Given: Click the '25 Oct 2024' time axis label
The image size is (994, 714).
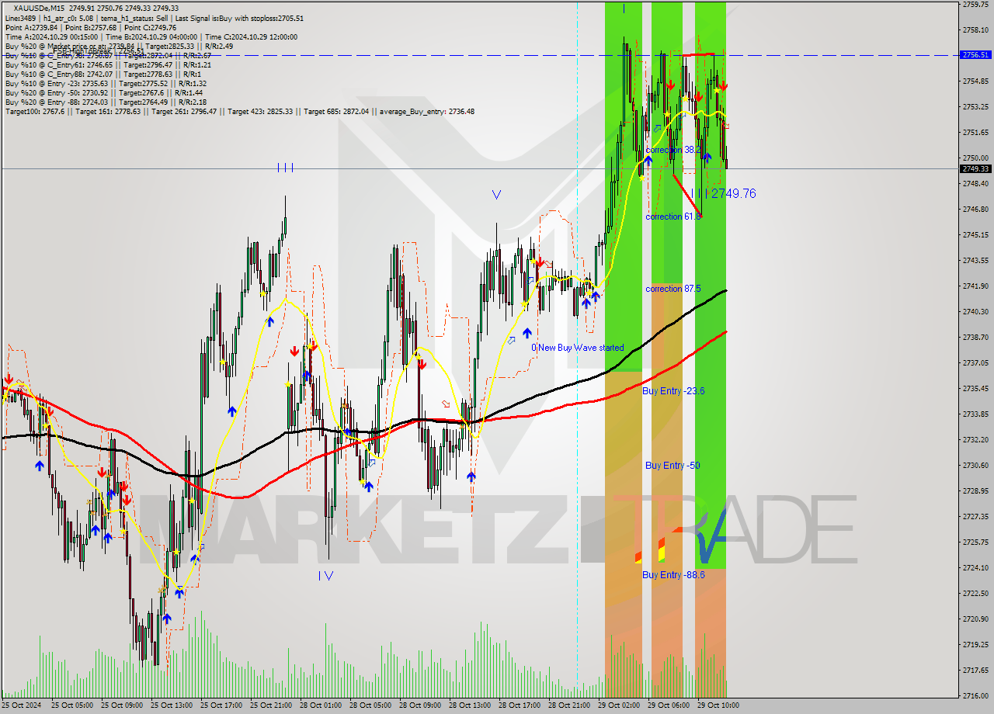Looking at the screenshot, I should (x=22, y=705).
